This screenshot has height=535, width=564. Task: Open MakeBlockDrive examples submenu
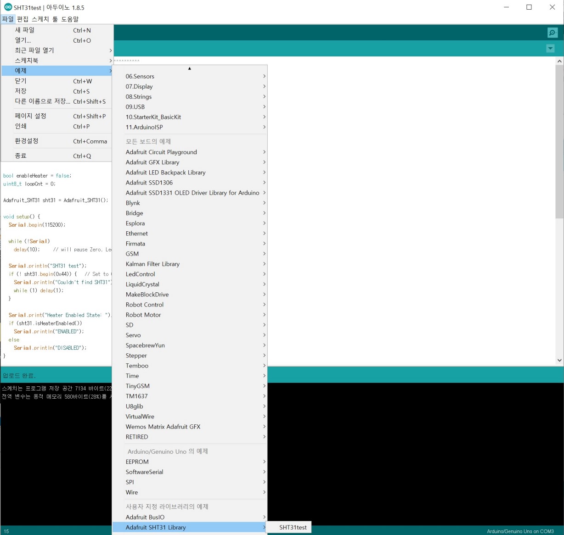(190, 295)
